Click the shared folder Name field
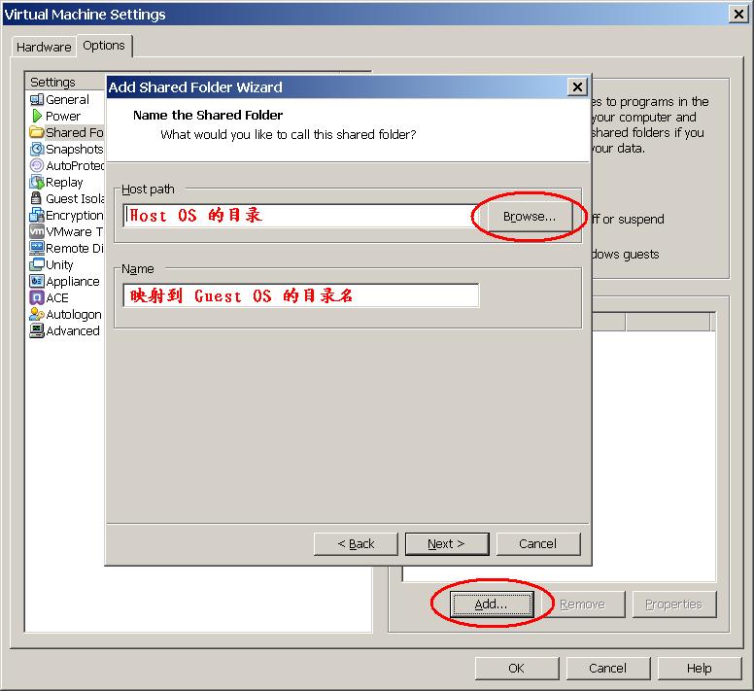This screenshot has width=754, height=691. click(x=301, y=295)
